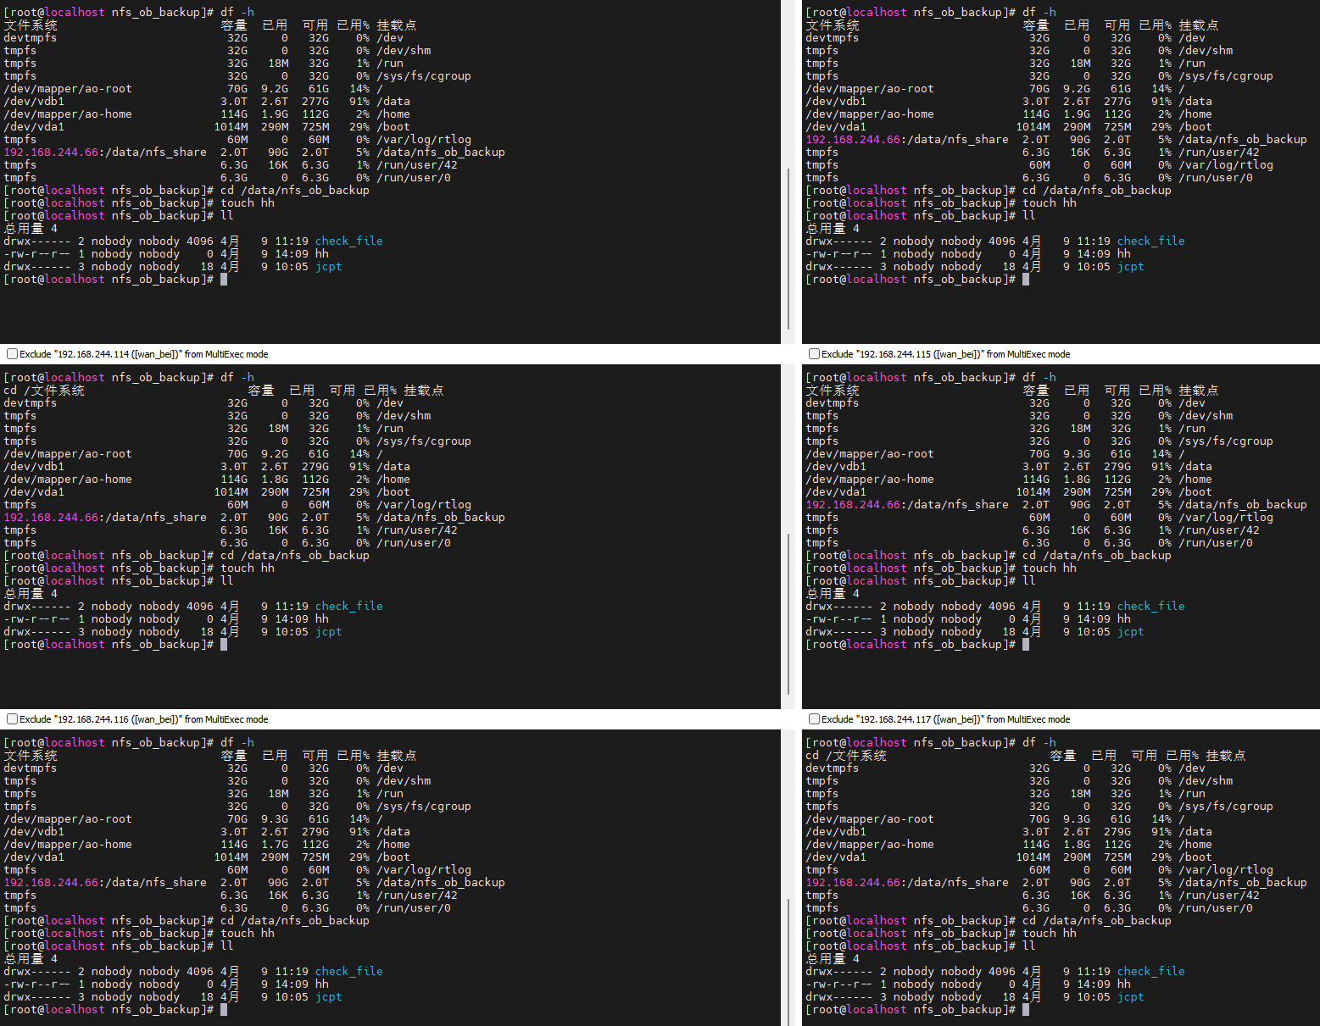Place cursor at the 192.168.244.114 terminal prompt
1320x1026 pixels.
point(224,645)
